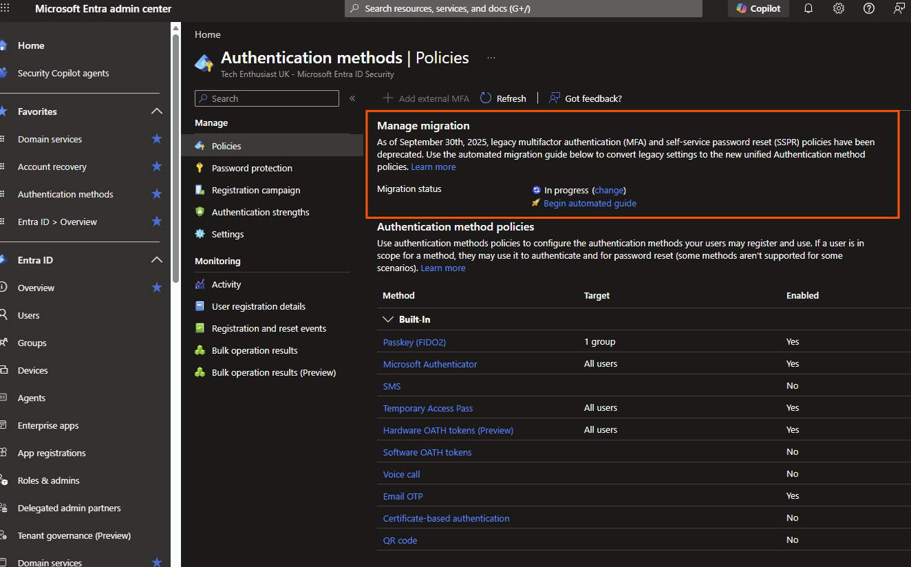Click the change link next to In progress
Screen dimensions: 911x567
[x=609, y=190]
